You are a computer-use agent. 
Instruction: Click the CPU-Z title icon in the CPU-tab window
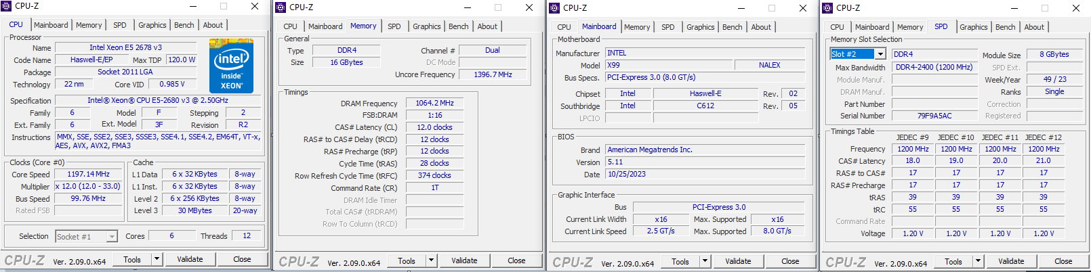pos(7,6)
